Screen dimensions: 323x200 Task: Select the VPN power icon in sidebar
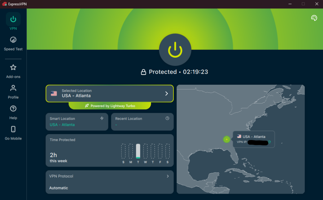point(13,19)
